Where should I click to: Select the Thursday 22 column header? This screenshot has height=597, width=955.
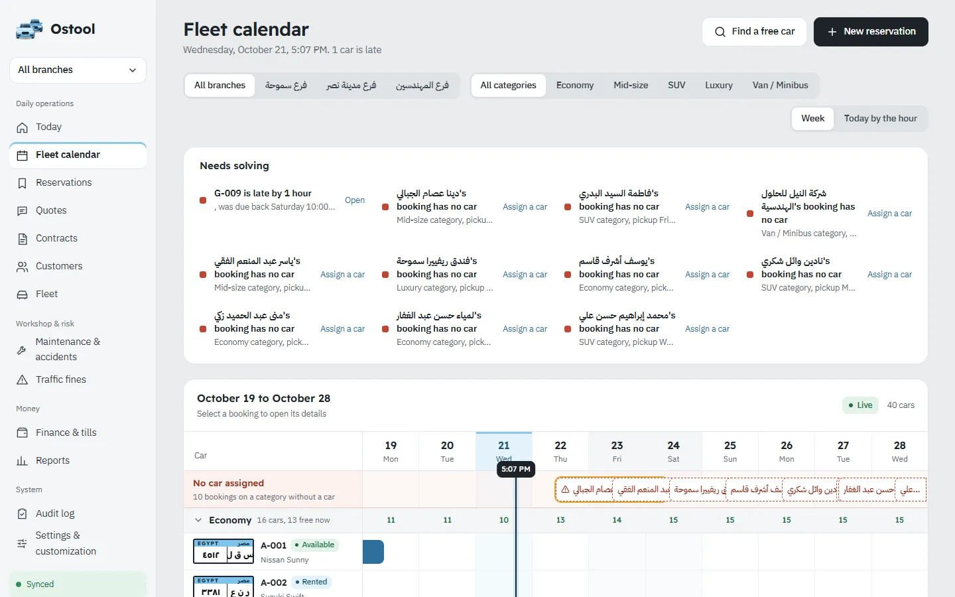tap(560, 451)
